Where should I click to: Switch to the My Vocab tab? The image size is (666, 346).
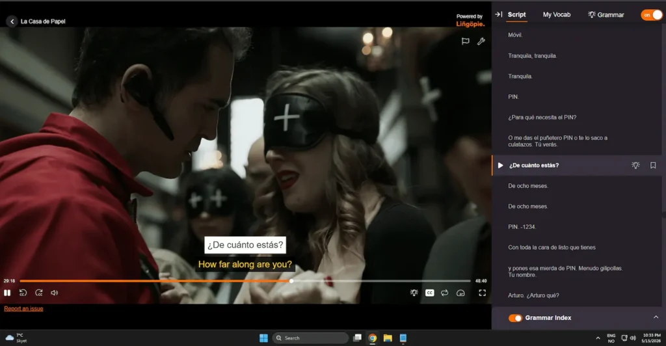[557, 15]
